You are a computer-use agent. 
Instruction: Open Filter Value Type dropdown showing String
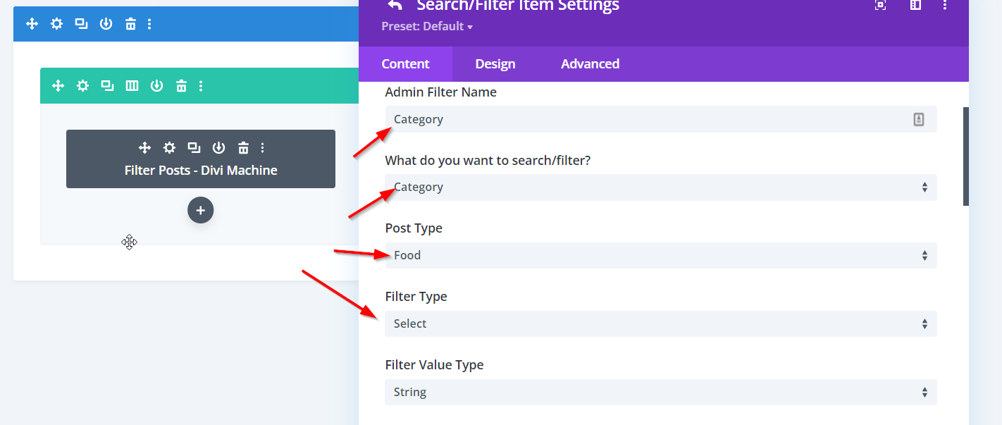(660, 393)
